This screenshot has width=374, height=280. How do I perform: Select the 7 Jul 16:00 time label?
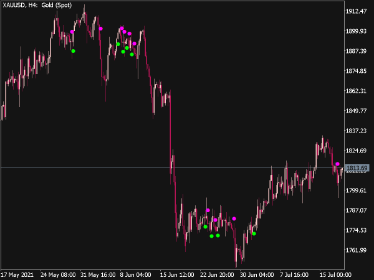coord(295,275)
